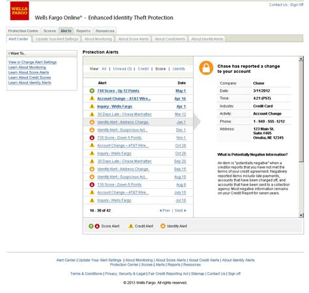309x293 pixels.
Task: Click detail panel scrollbar down arrow
Action: click(x=301, y=215)
